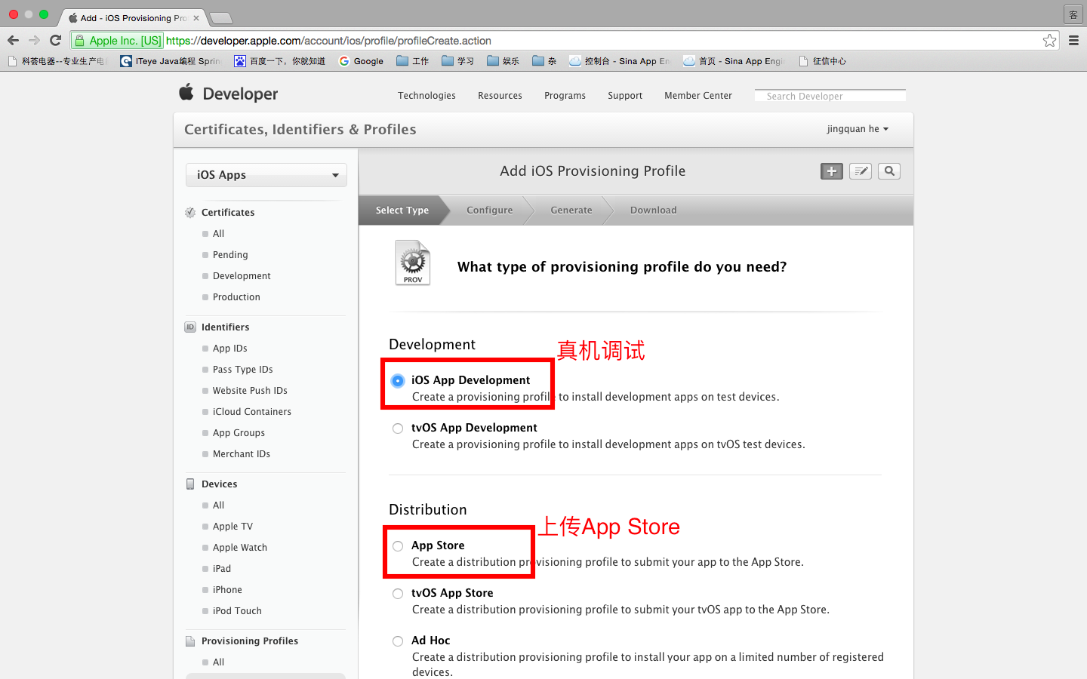Open Pass Type IDs
1087x679 pixels.
(242, 370)
